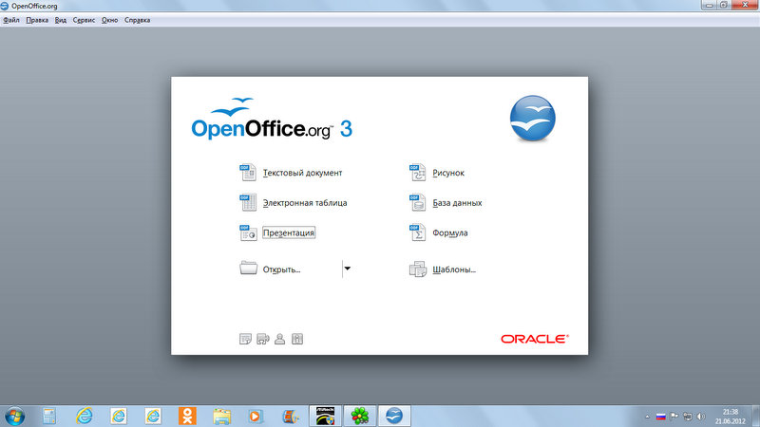Restore down the OpenOffice.org window
This screenshot has height=427, width=760.
tap(723, 5)
